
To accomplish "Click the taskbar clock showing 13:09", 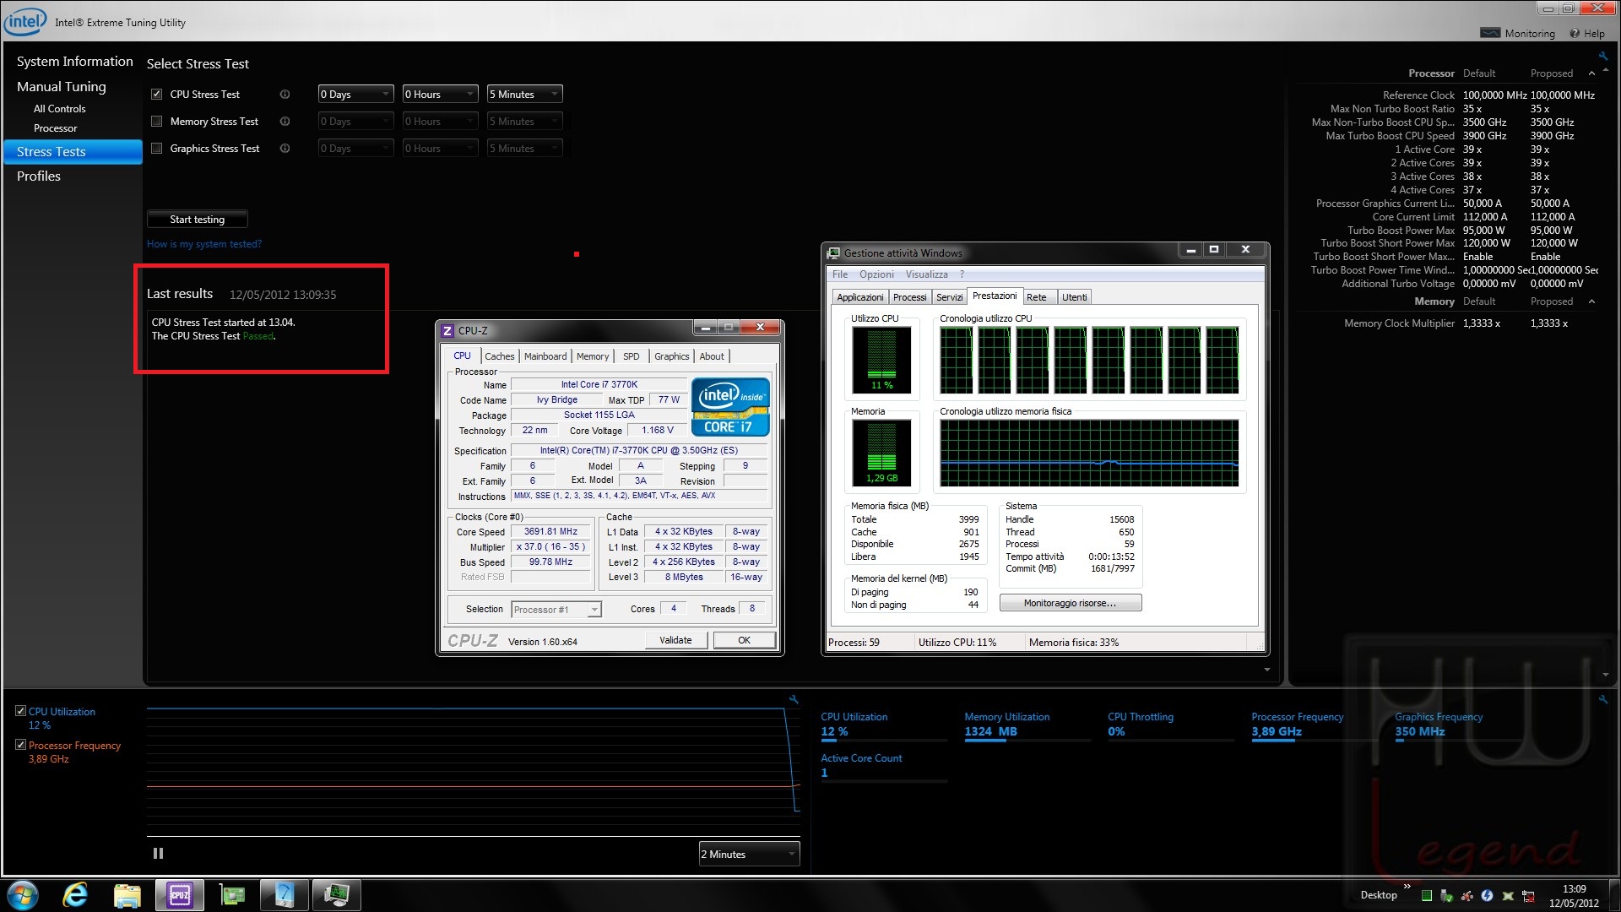I will (x=1574, y=895).
